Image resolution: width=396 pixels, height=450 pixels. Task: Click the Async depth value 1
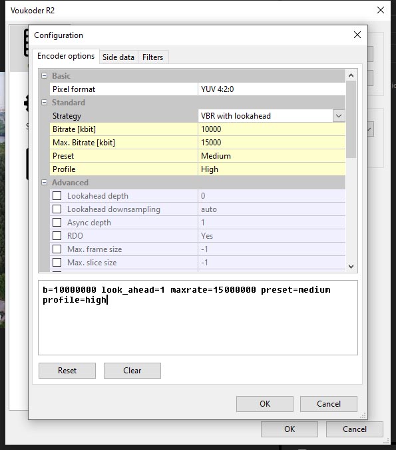click(272, 223)
